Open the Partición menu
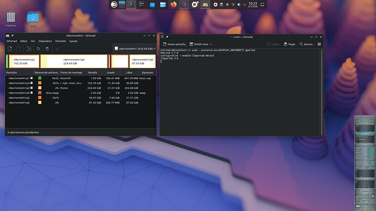Screen dimensions: 376x211 (60, 41)
